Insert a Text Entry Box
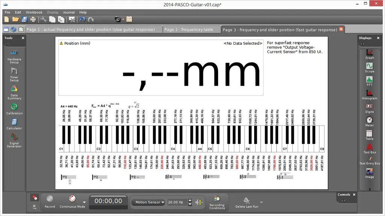Screen dimensions: 385x216 pos(369,160)
